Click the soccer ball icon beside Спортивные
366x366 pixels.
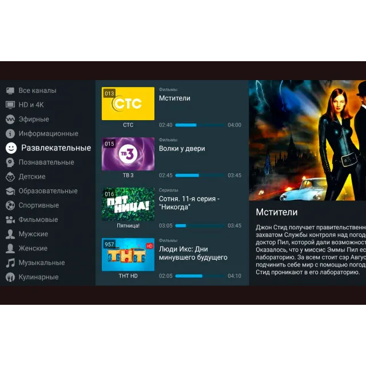pos(10,205)
